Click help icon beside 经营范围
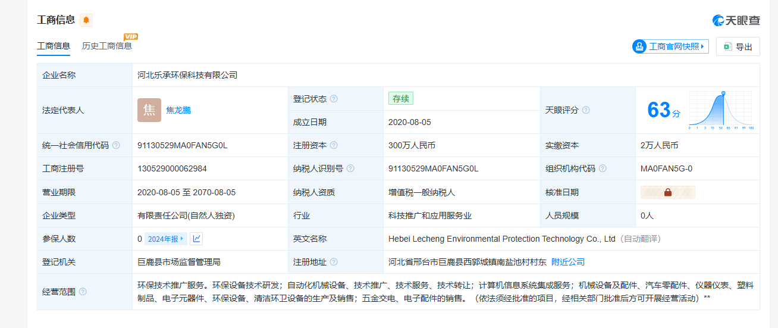Screen dimensions: 778x328 (83, 292)
